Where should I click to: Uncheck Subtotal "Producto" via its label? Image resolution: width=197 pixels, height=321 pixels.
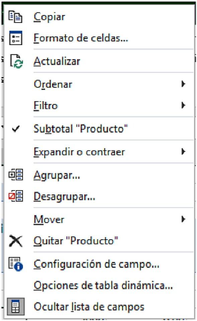[81, 129]
